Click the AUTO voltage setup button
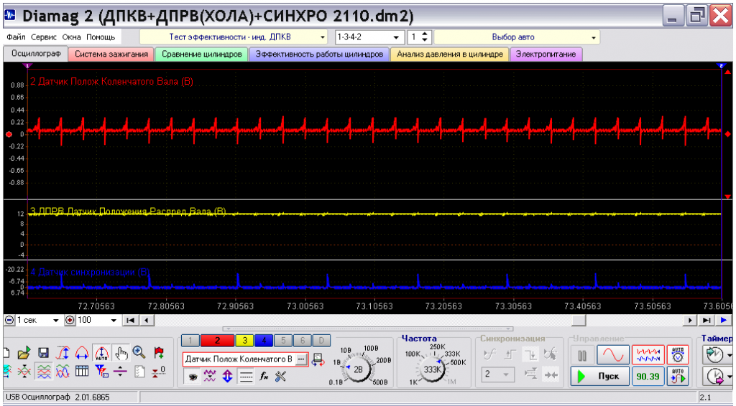This screenshot has width=736, height=406. (677, 355)
